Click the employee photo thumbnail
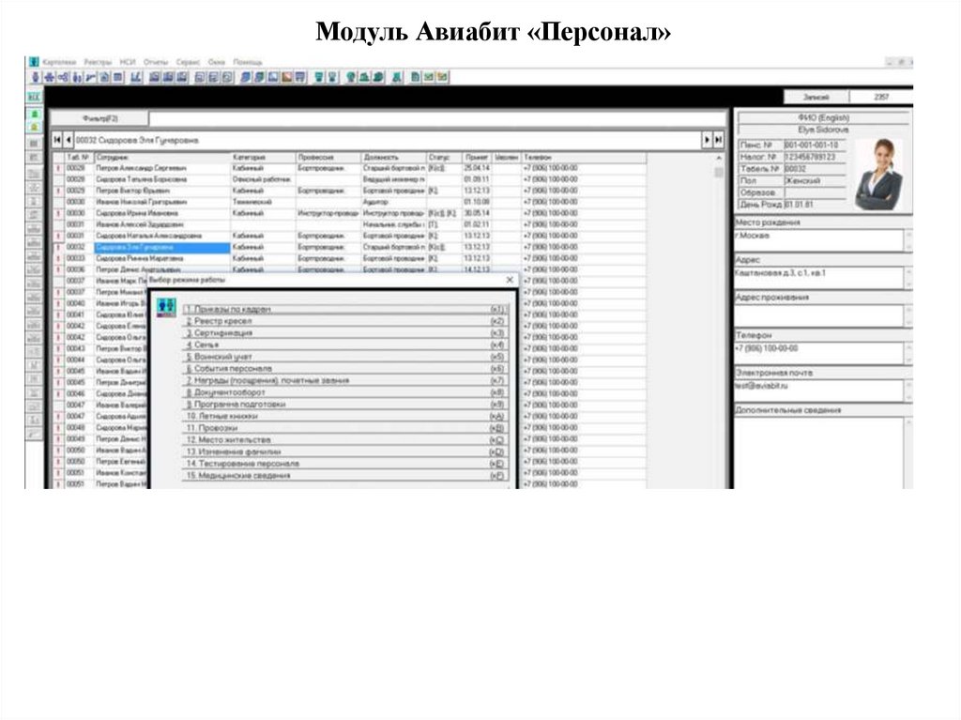The width and height of the screenshot is (961, 720). click(x=879, y=175)
